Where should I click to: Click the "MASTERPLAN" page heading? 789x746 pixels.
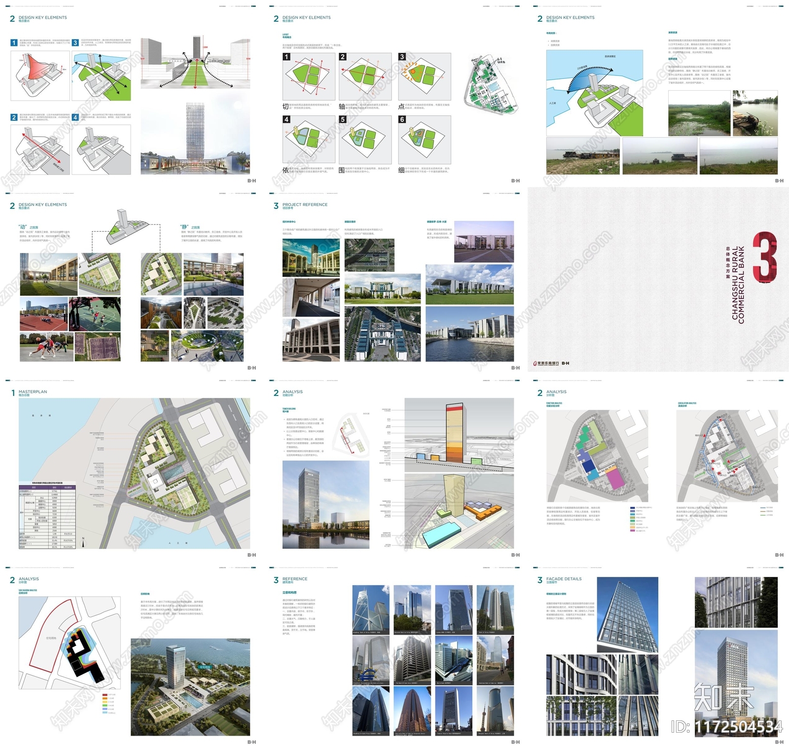[33, 392]
